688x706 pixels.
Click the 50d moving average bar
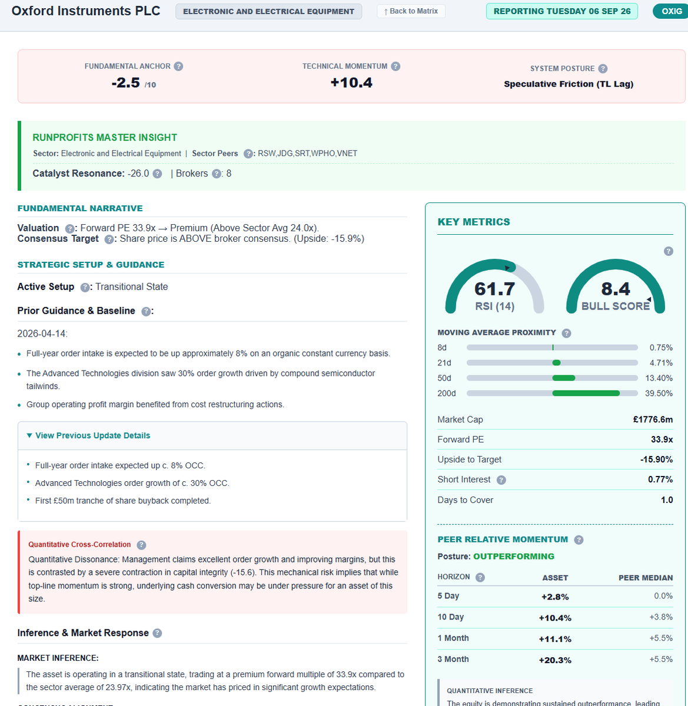click(552, 378)
